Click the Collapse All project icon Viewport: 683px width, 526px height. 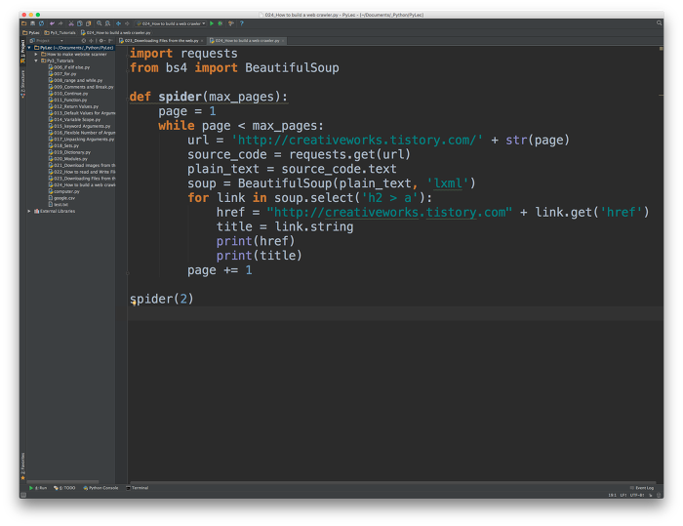[91, 41]
